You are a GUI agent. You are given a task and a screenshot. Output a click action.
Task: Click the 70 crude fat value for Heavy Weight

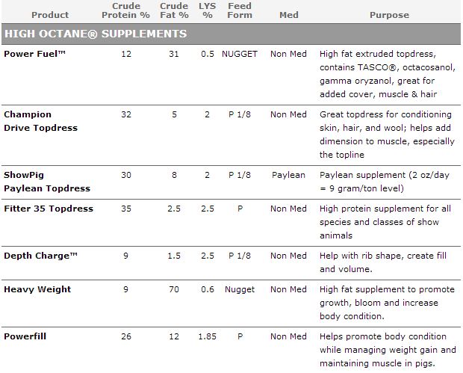[x=174, y=289]
